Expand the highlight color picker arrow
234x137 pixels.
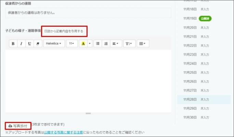point(90,43)
